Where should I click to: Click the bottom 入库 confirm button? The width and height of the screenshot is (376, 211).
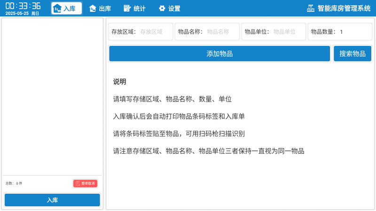pyautogui.click(x=52, y=200)
